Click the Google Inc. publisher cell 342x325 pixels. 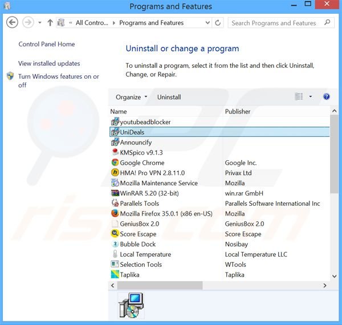point(241,162)
